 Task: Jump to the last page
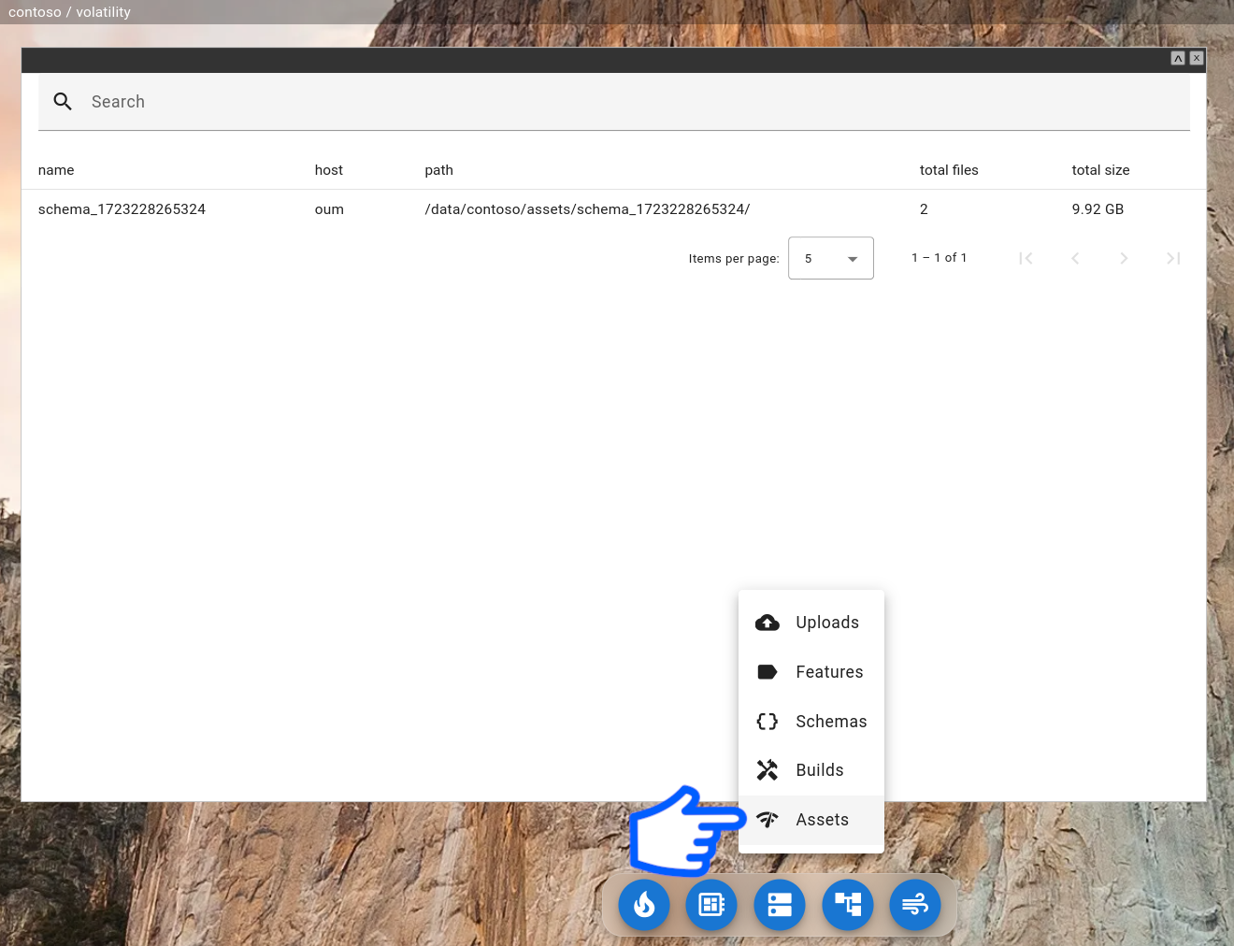coord(1173,258)
